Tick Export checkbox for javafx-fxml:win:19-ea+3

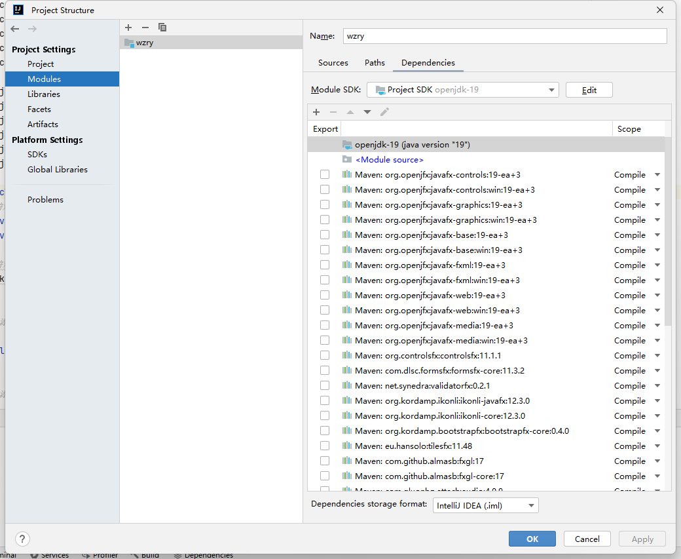coord(324,280)
